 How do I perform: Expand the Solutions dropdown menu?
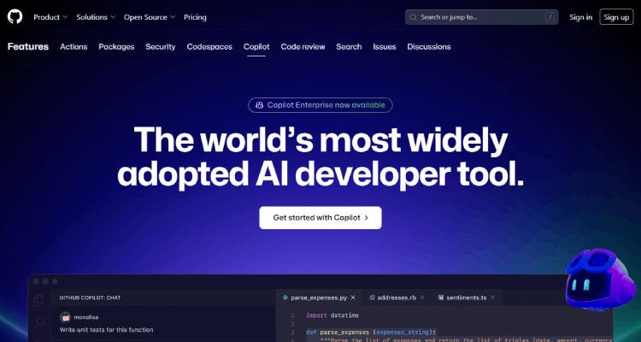pyautogui.click(x=96, y=17)
